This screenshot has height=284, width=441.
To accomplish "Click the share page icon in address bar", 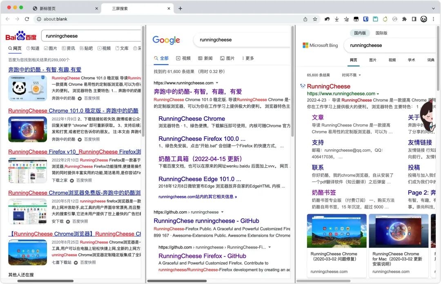I will (x=305, y=19).
